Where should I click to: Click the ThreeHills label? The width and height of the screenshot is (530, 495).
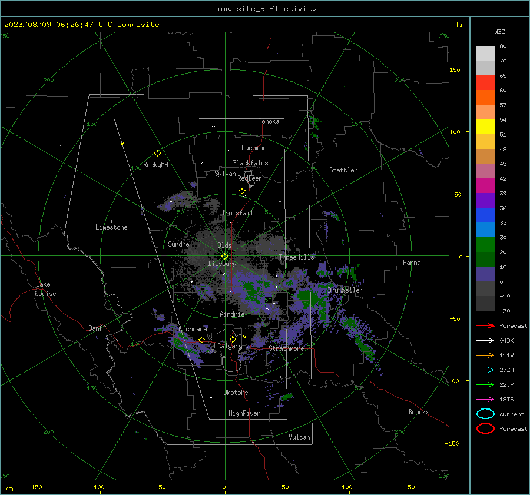pyautogui.click(x=296, y=257)
